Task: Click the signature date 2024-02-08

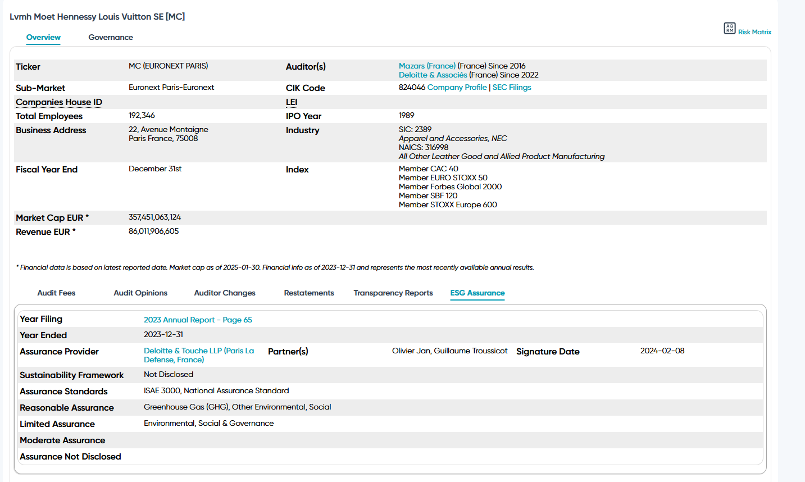Action: pyautogui.click(x=662, y=351)
